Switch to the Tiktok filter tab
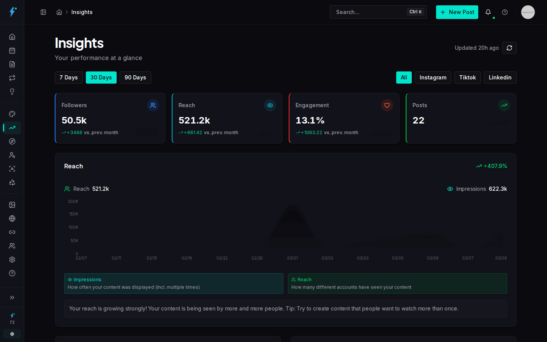547x342 pixels. pos(467,78)
